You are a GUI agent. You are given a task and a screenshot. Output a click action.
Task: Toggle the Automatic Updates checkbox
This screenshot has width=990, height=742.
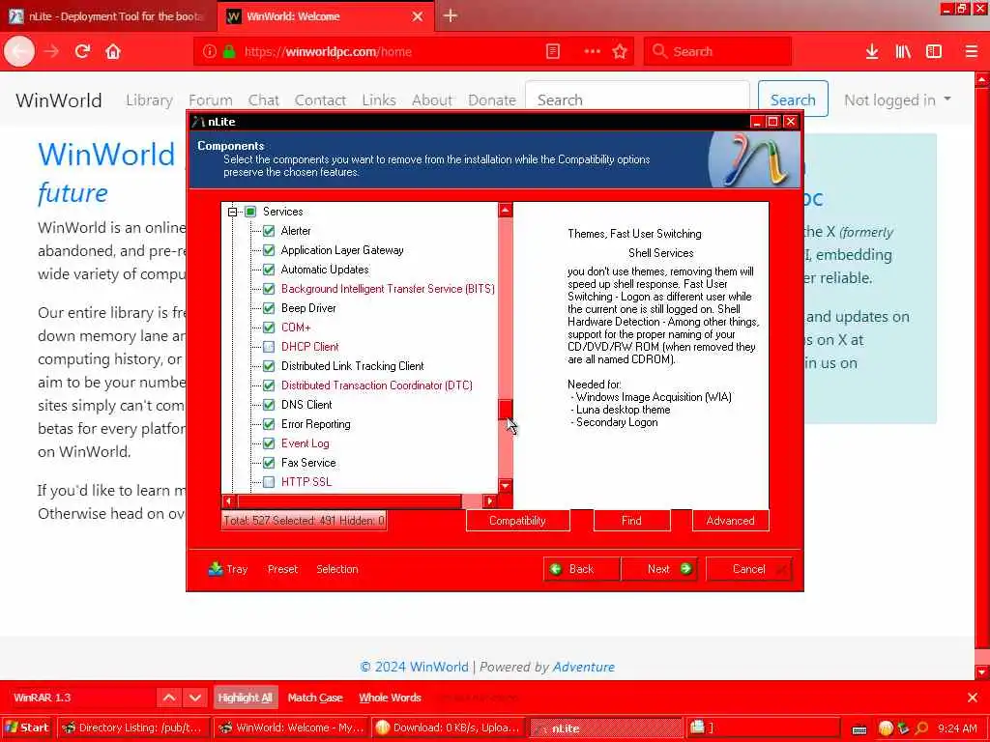coord(269,270)
